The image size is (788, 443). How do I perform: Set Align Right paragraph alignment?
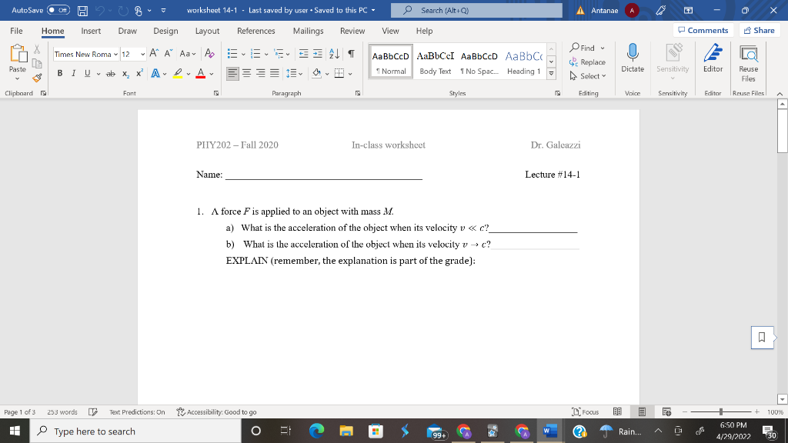pos(260,74)
